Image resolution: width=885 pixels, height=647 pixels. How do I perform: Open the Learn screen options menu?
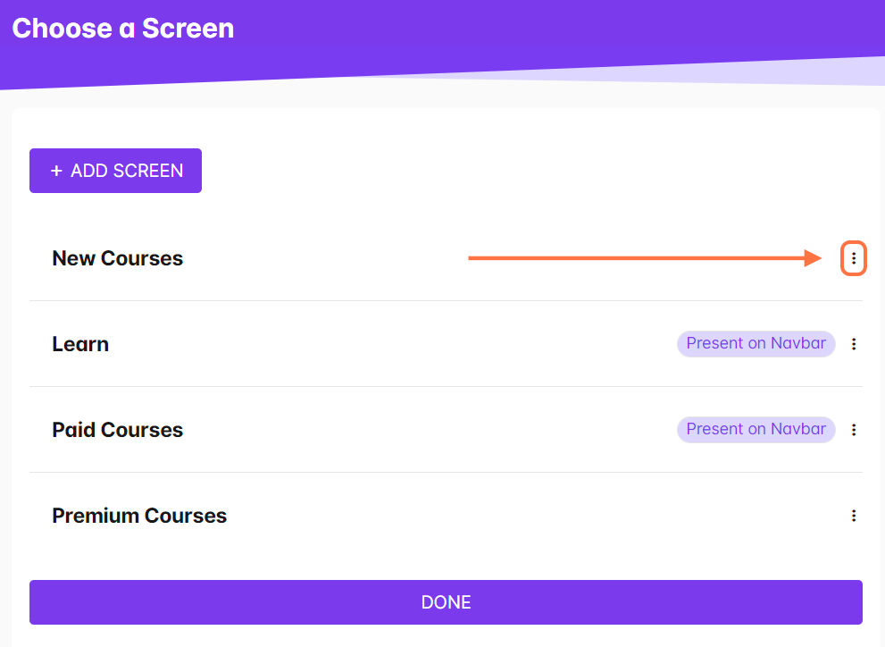click(x=854, y=344)
